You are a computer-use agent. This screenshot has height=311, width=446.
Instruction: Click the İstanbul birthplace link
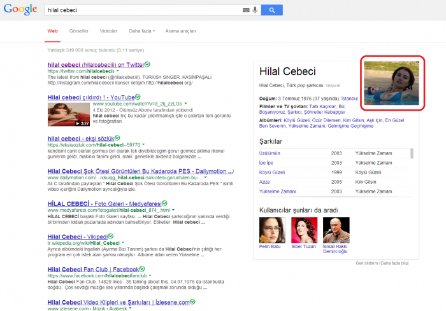point(349,99)
